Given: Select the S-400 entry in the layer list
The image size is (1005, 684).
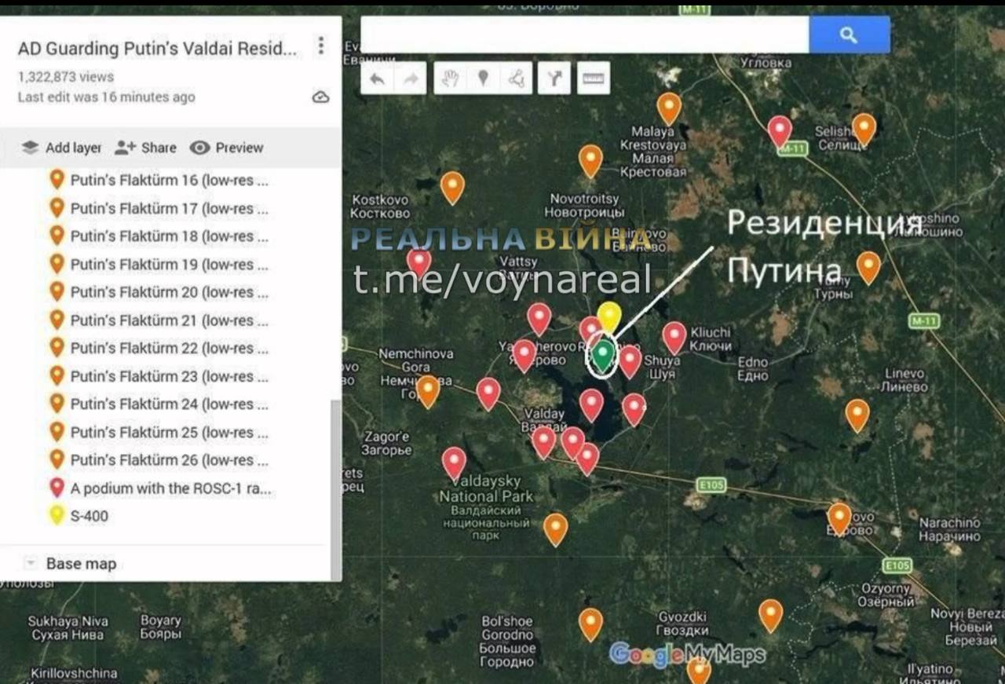Looking at the screenshot, I should click(x=89, y=516).
